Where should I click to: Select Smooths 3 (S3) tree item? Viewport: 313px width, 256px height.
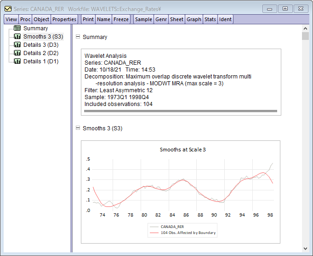[x=43, y=37]
